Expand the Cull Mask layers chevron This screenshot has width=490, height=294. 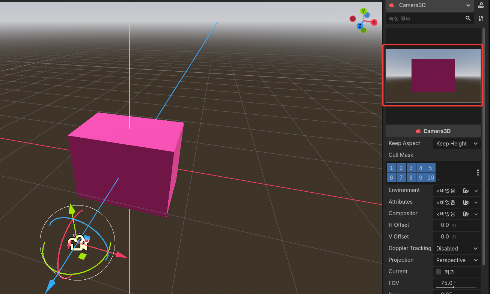[439, 180]
